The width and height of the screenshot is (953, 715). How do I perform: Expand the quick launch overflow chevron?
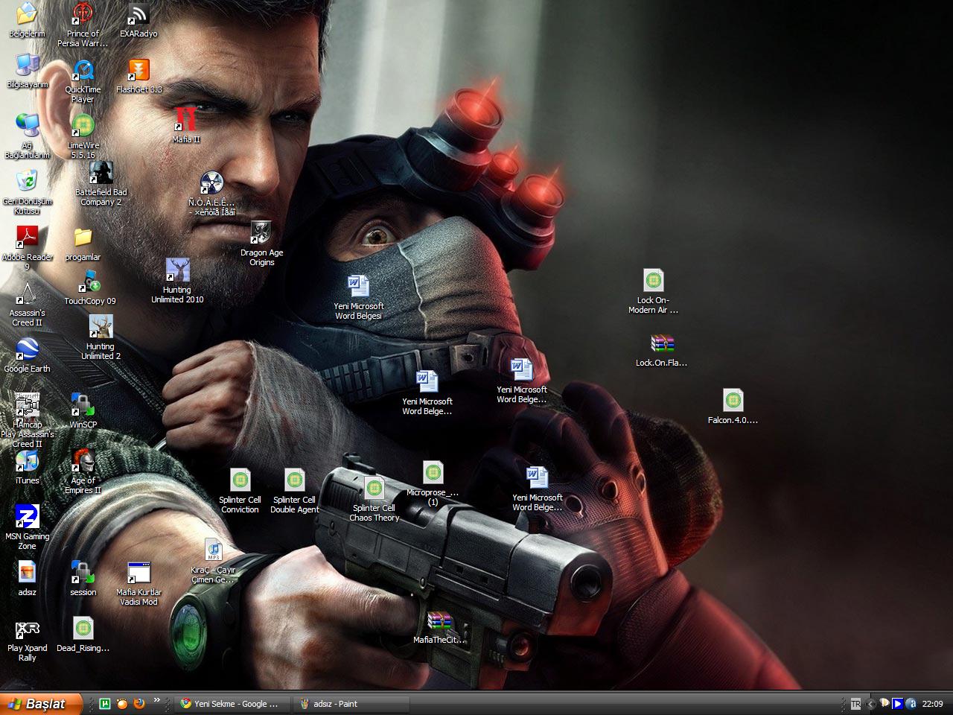tap(157, 700)
